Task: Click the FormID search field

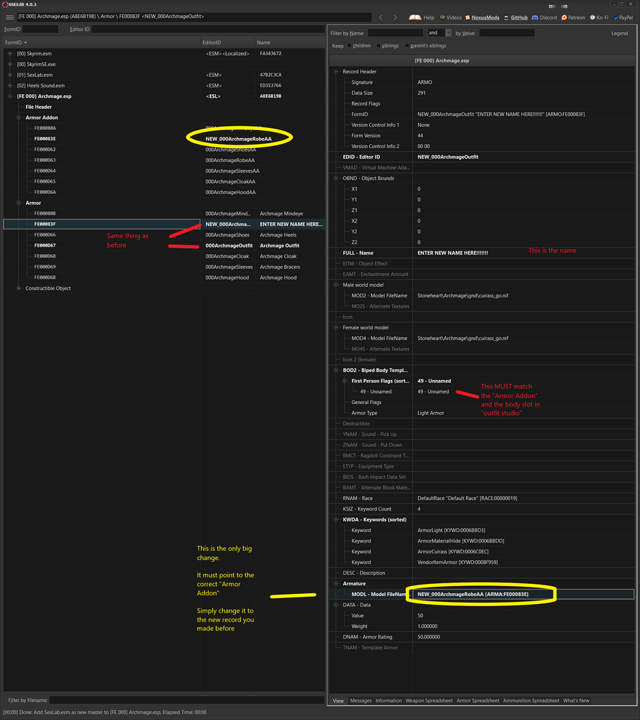Action: pos(41,29)
